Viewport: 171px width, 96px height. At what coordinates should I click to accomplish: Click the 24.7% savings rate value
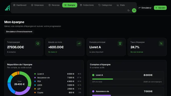135,47
